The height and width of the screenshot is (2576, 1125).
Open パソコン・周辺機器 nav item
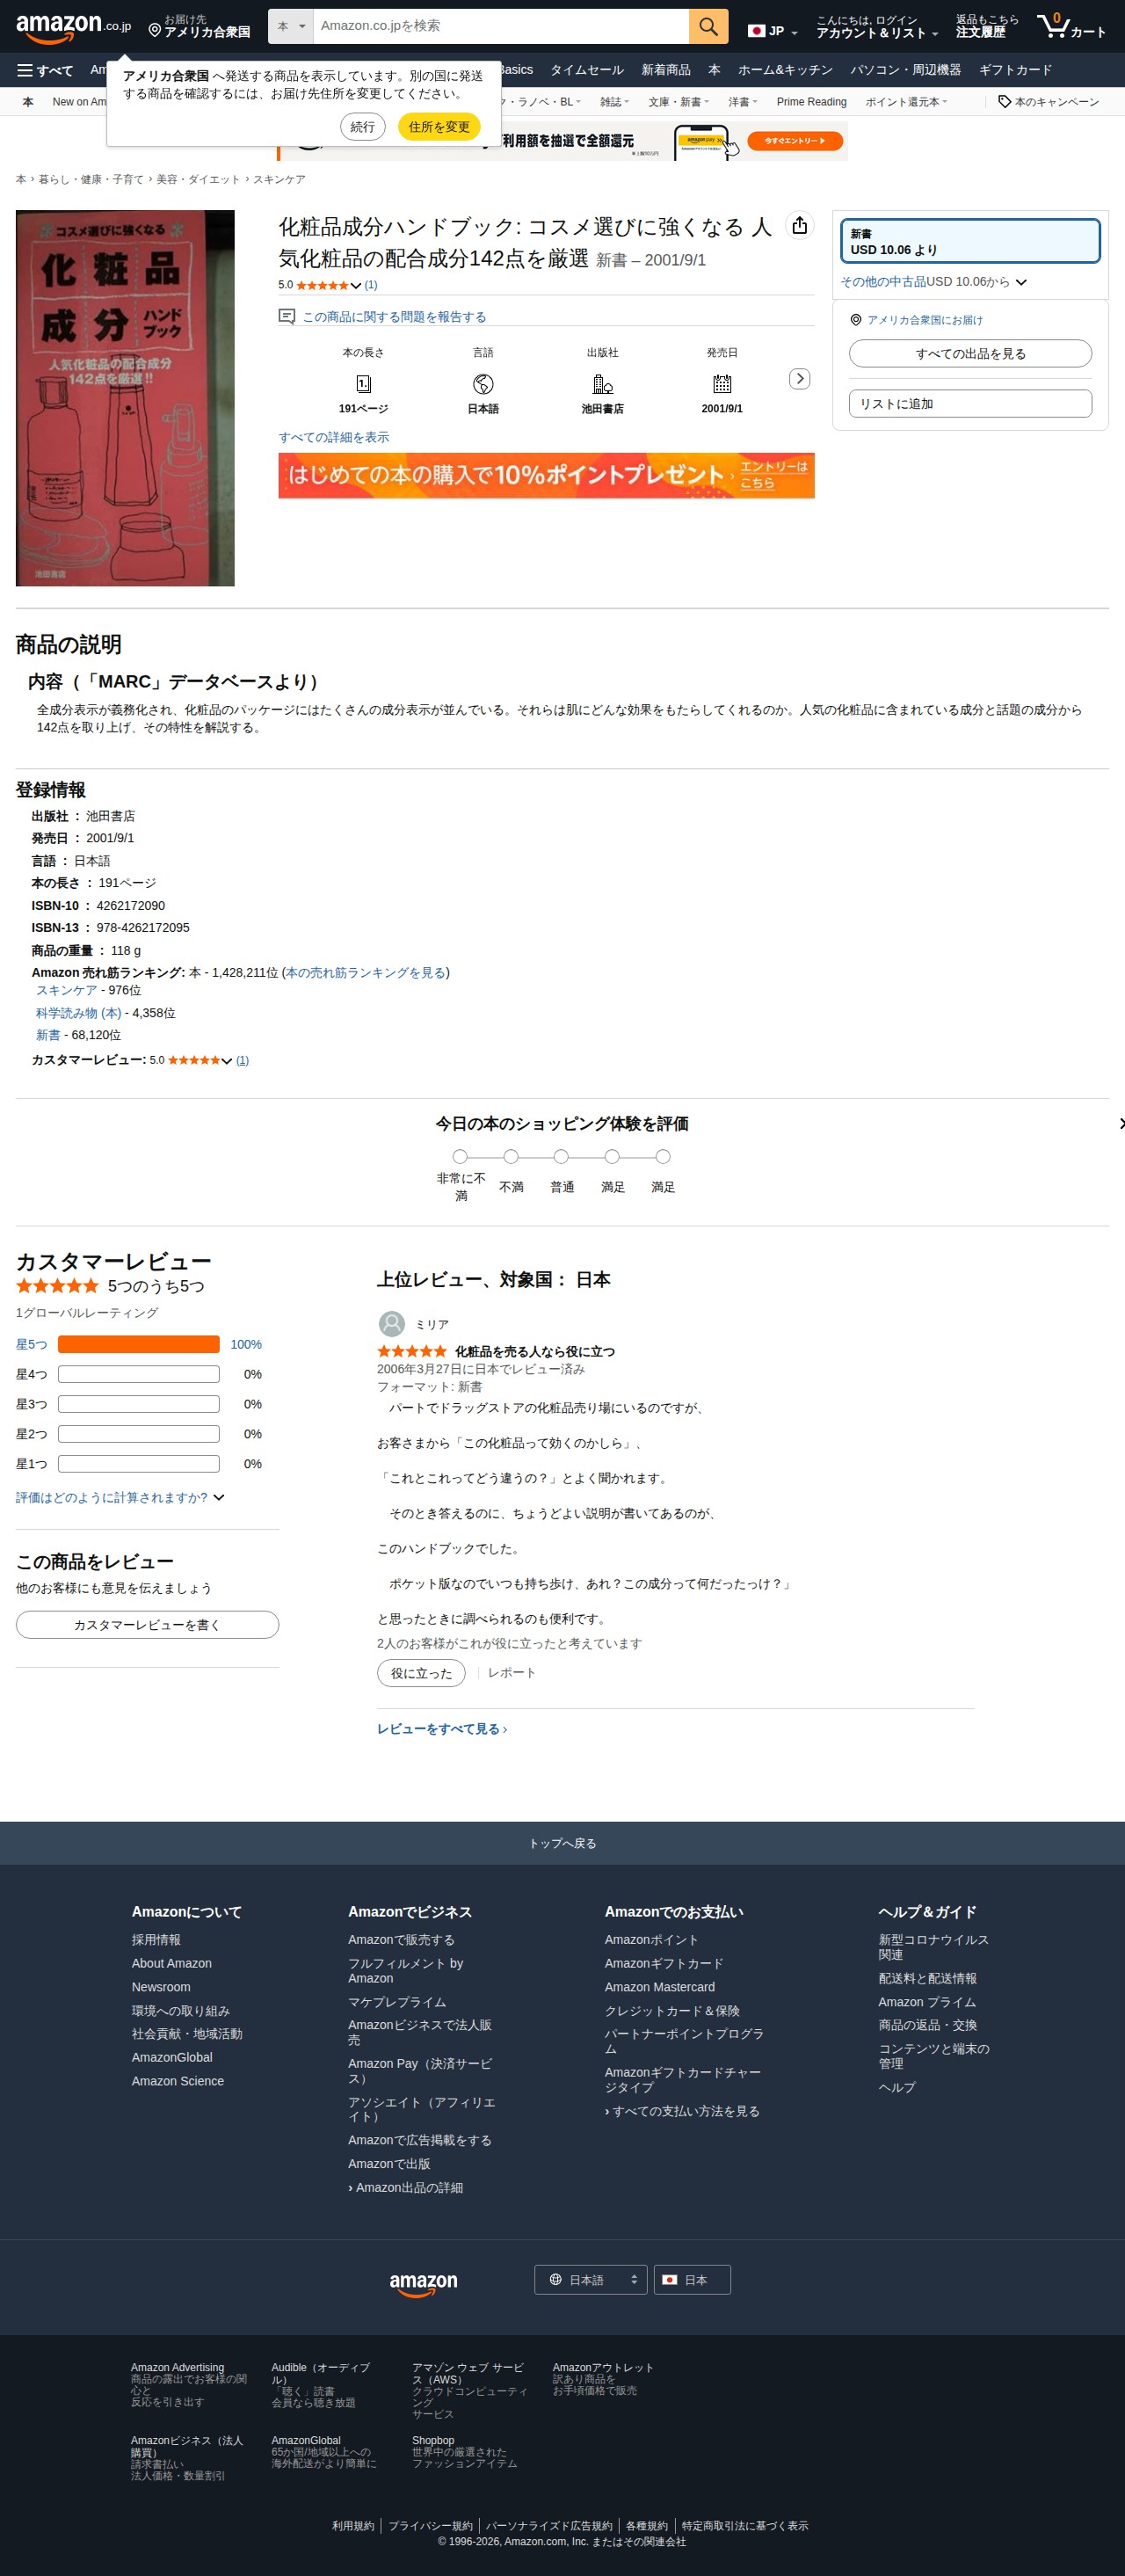click(905, 70)
